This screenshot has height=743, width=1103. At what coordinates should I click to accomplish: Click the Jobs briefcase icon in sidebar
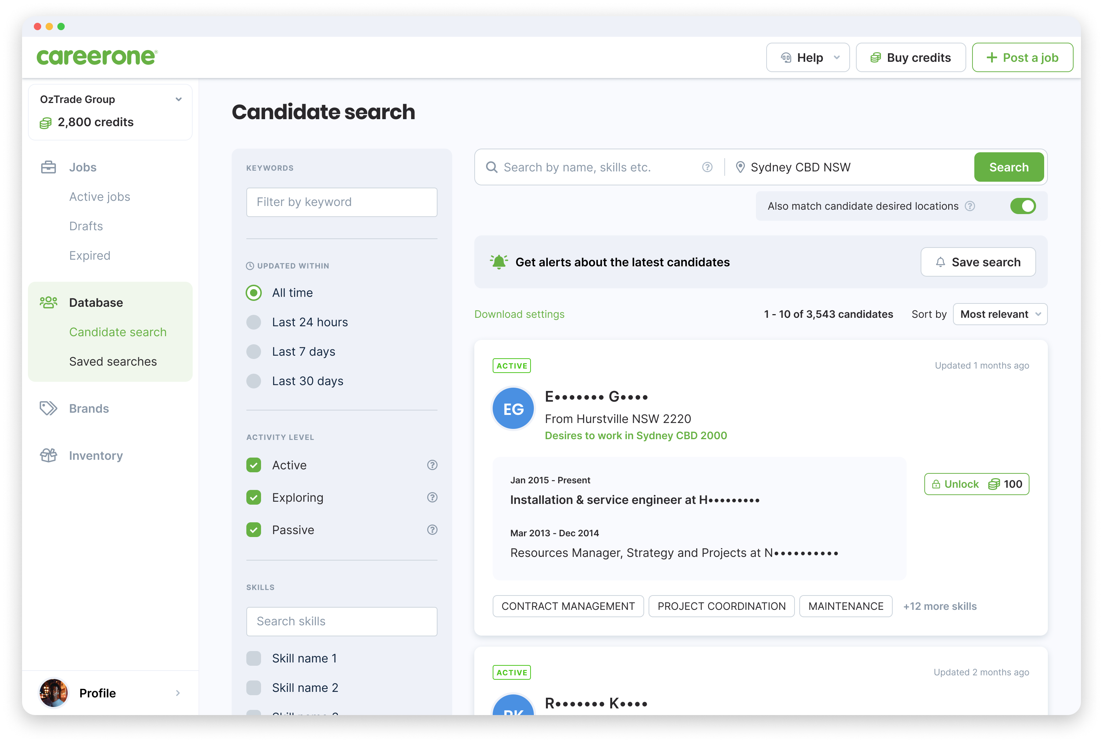pos(48,167)
